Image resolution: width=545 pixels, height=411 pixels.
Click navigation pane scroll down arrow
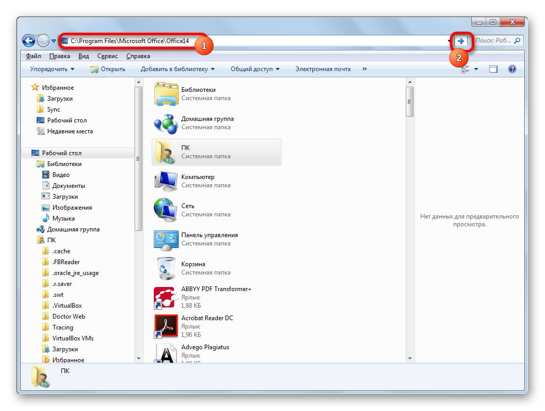pyautogui.click(x=139, y=359)
